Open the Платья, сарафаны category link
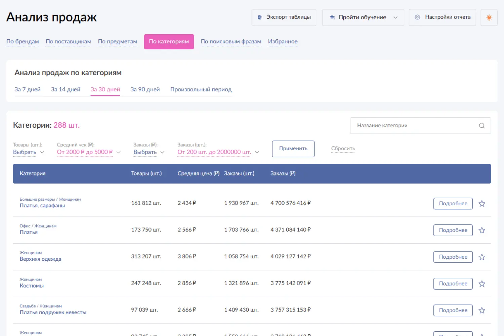This screenshot has height=336, width=504. [x=42, y=206]
